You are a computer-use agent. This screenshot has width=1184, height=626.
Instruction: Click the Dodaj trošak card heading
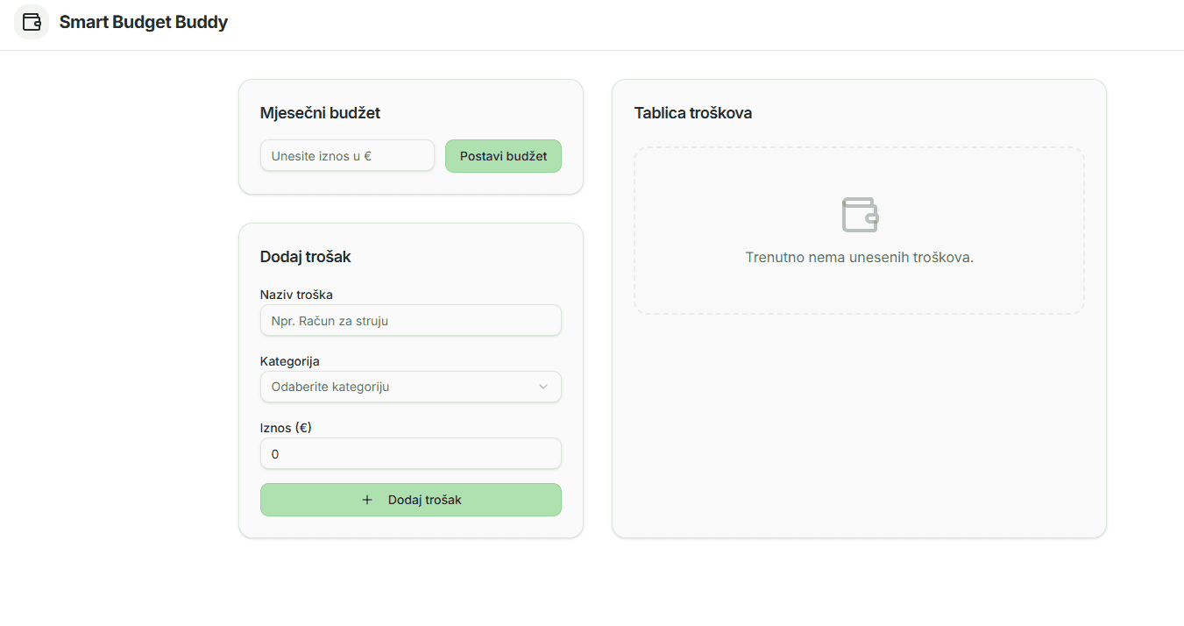point(306,257)
